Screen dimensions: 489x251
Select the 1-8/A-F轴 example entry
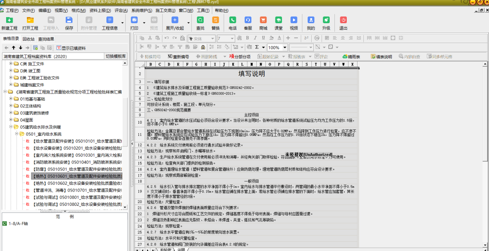[18, 223]
